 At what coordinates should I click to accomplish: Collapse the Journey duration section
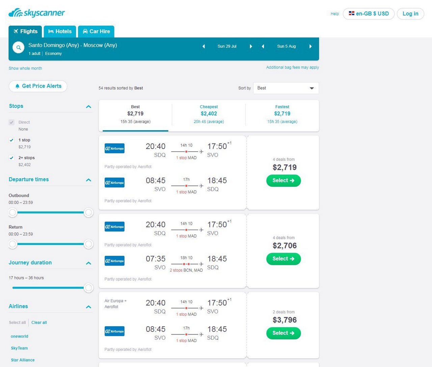(89, 263)
